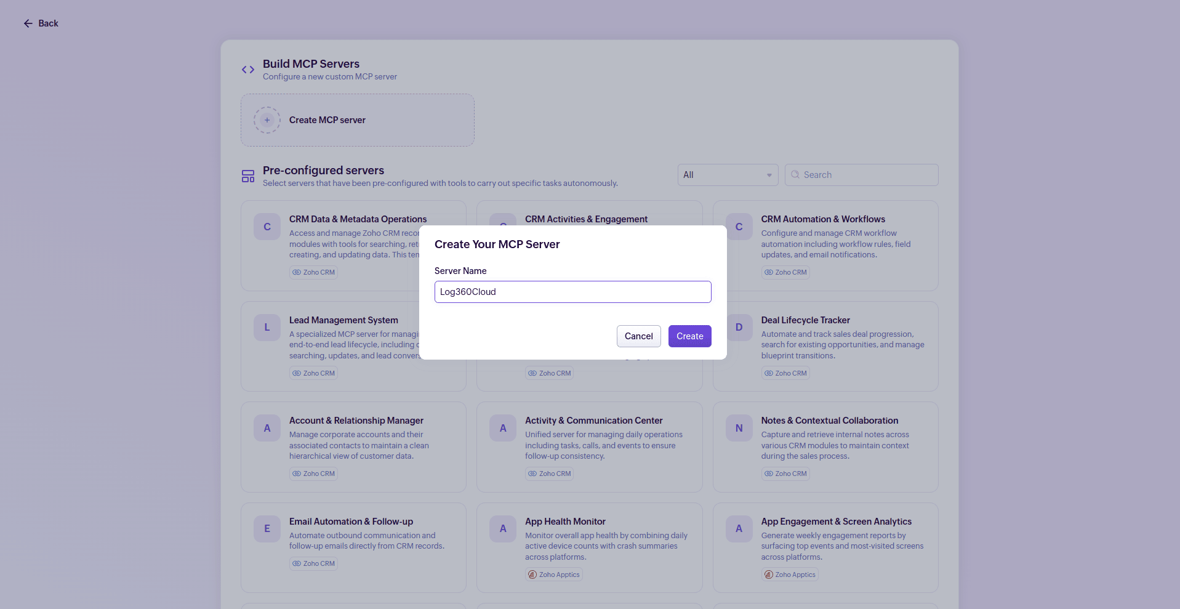Viewport: 1180px width, 609px height.
Task: Select the App Health Monitor title
Action: (565, 522)
